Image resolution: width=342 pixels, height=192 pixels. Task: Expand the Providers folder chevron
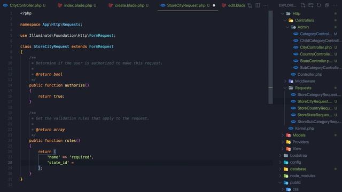tap(283, 142)
